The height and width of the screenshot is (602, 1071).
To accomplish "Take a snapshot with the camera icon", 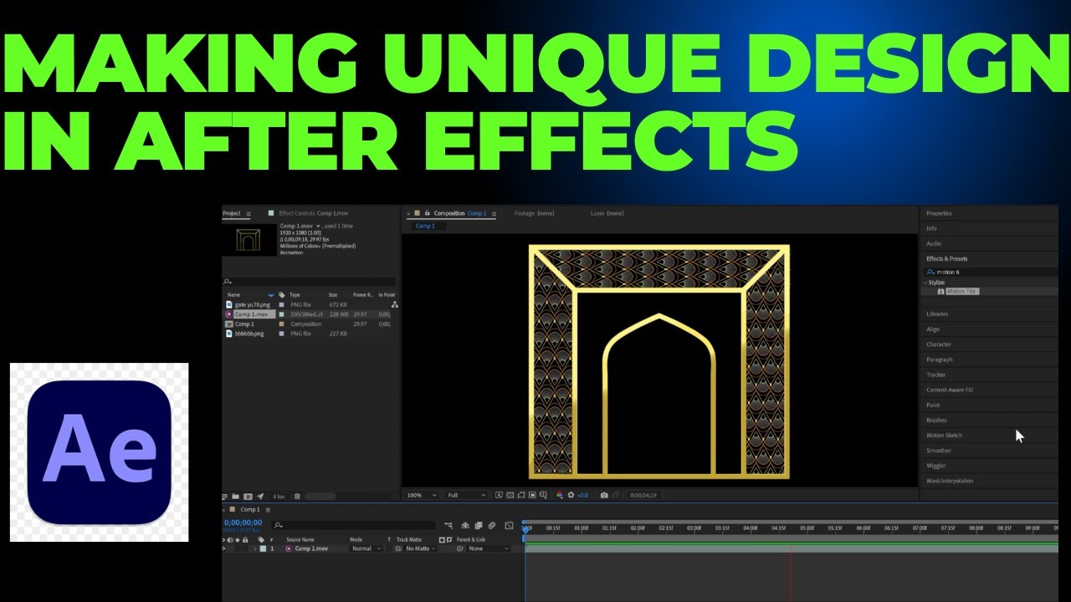I will pyautogui.click(x=604, y=495).
